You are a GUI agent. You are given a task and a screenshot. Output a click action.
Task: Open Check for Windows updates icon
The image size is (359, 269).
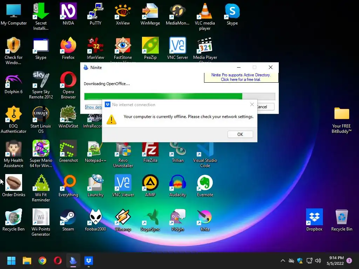tap(14, 51)
